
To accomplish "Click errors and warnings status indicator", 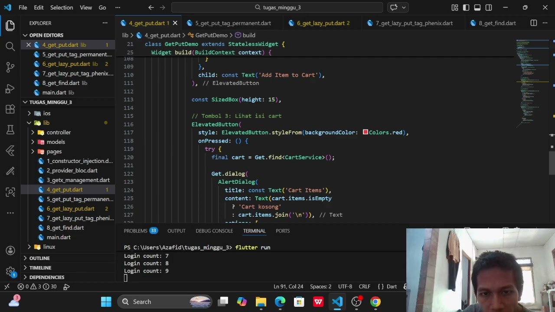I will (x=37, y=286).
